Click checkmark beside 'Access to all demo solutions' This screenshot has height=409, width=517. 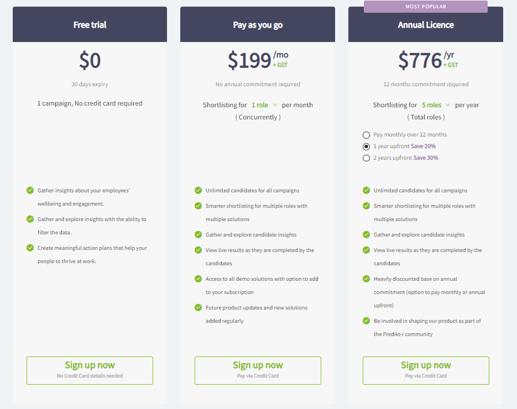(199, 279)
